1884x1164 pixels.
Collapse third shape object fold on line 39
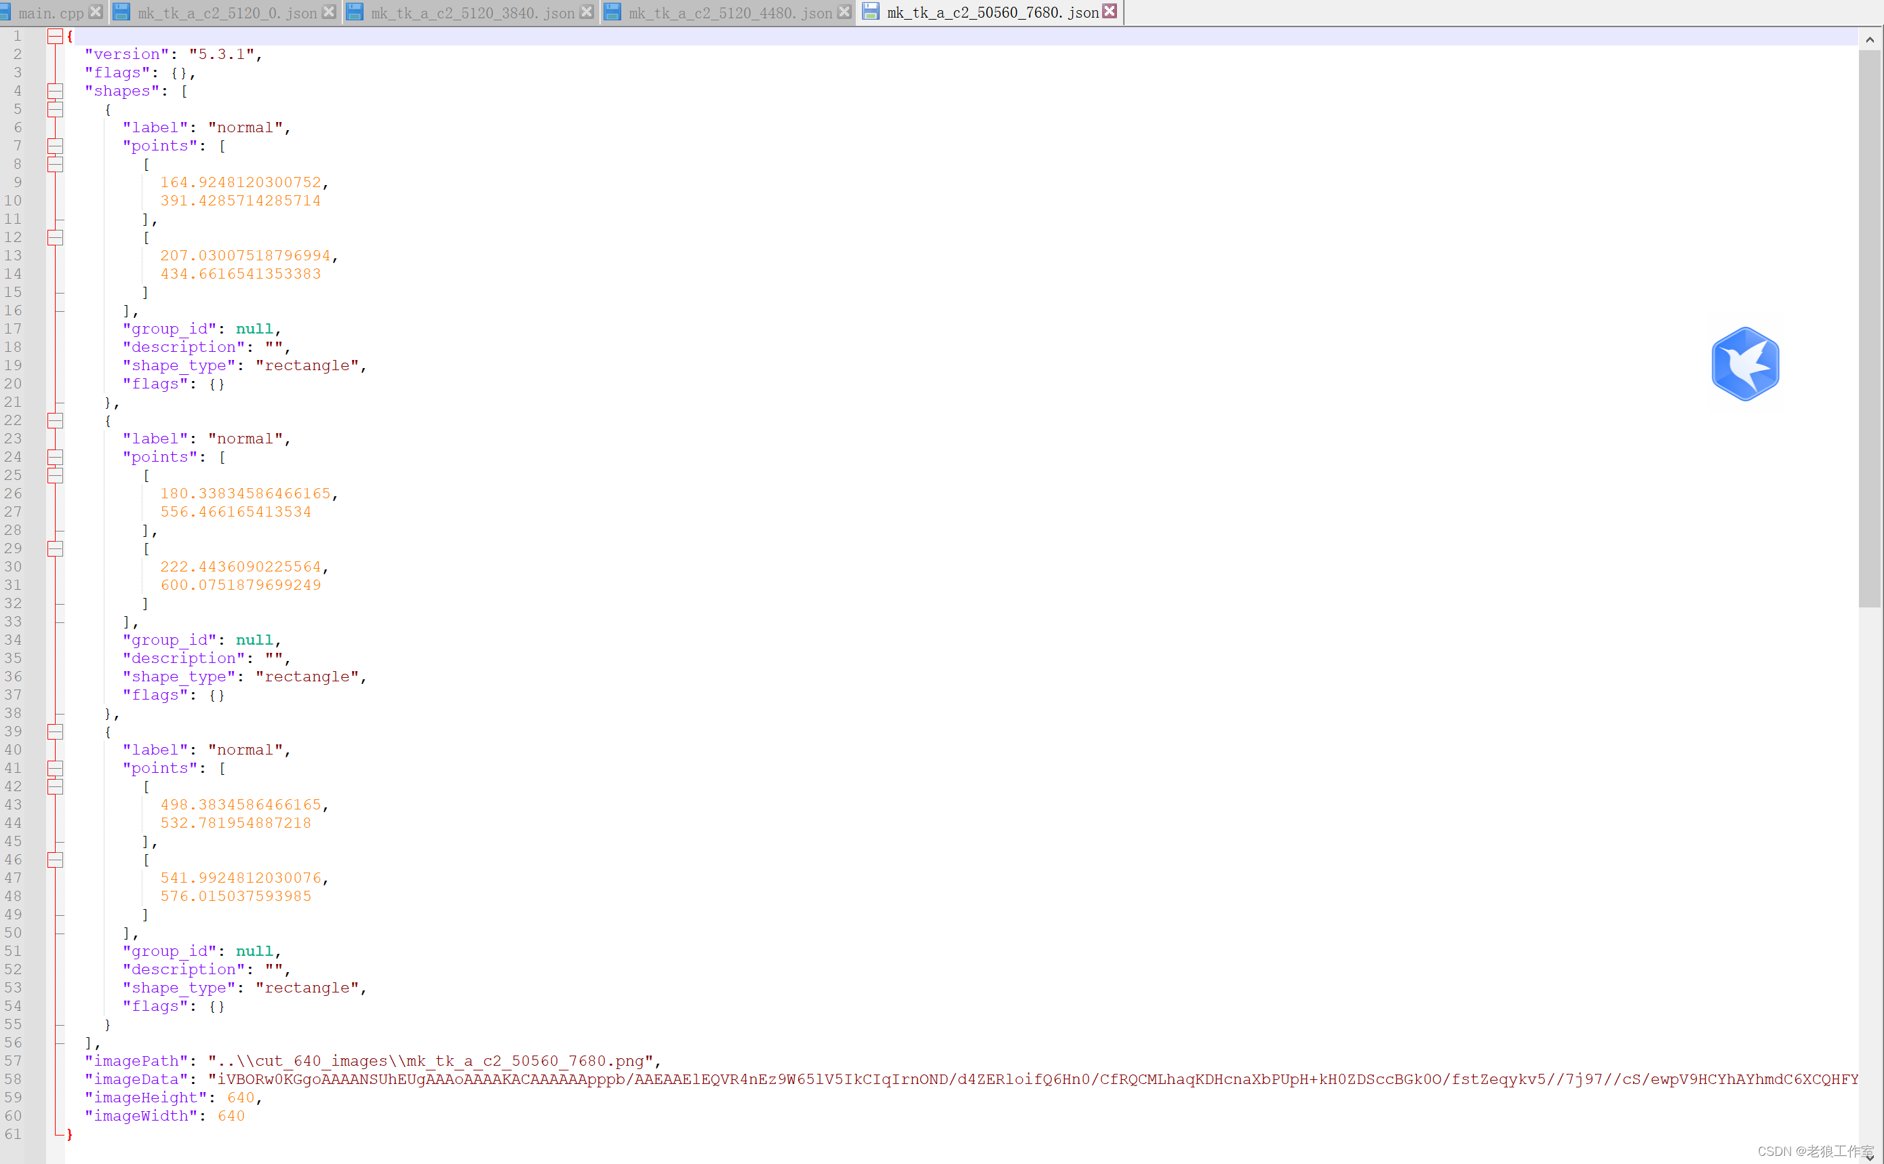coord(55,731)
